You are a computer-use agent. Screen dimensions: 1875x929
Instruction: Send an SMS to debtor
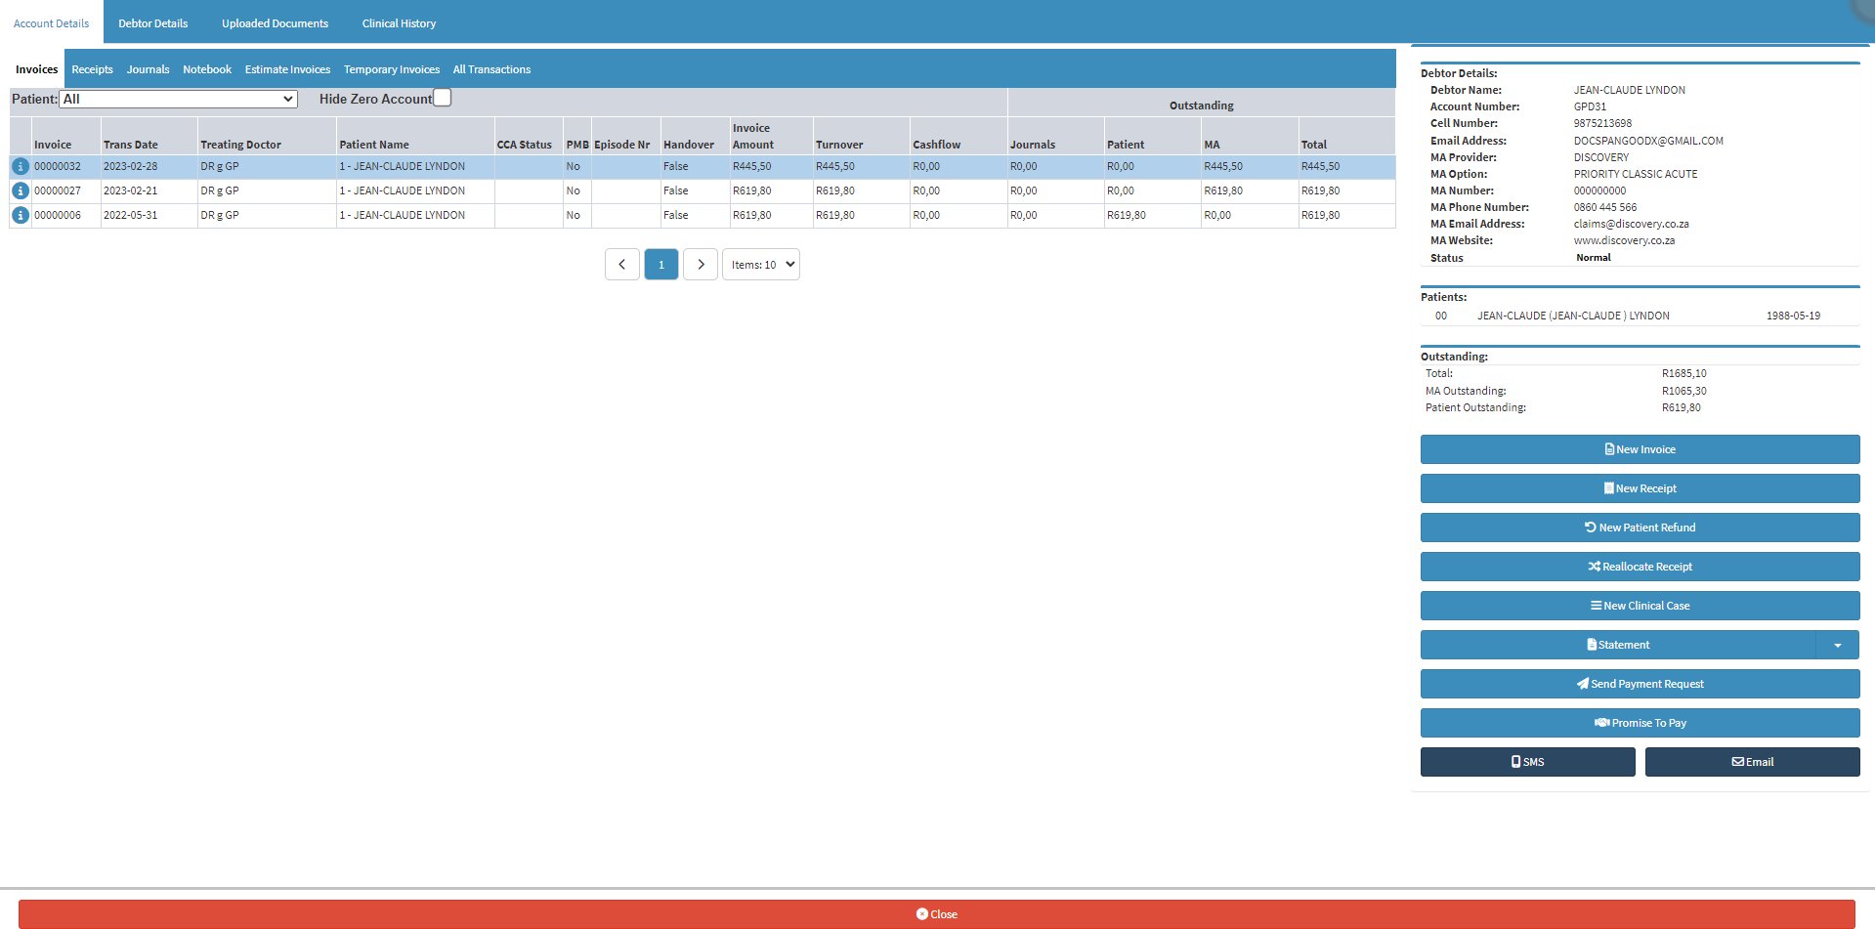(1527, 762)
